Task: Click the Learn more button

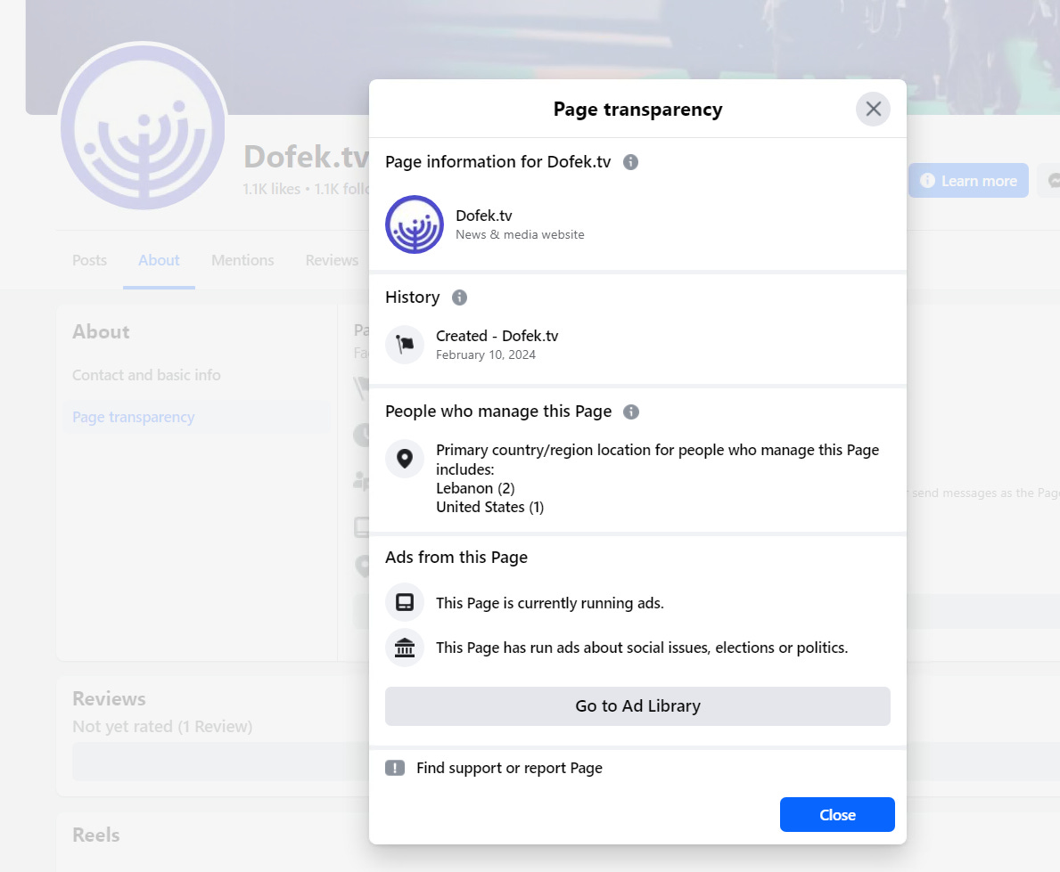Action: click(x=969, y=180)
